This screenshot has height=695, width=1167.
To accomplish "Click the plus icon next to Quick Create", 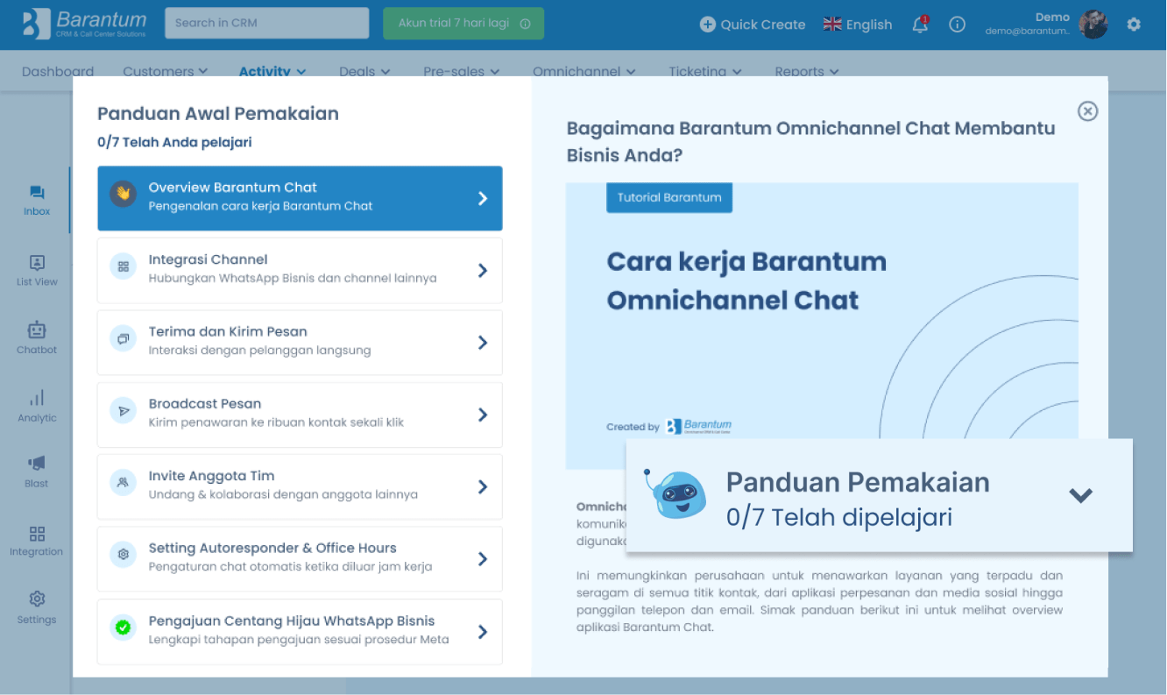I will [x=708, y=25].
